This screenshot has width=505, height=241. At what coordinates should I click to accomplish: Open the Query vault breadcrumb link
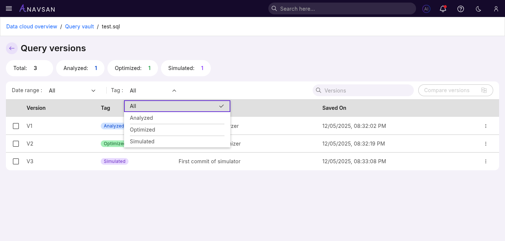pyautogui.click(x=79, y=26)
